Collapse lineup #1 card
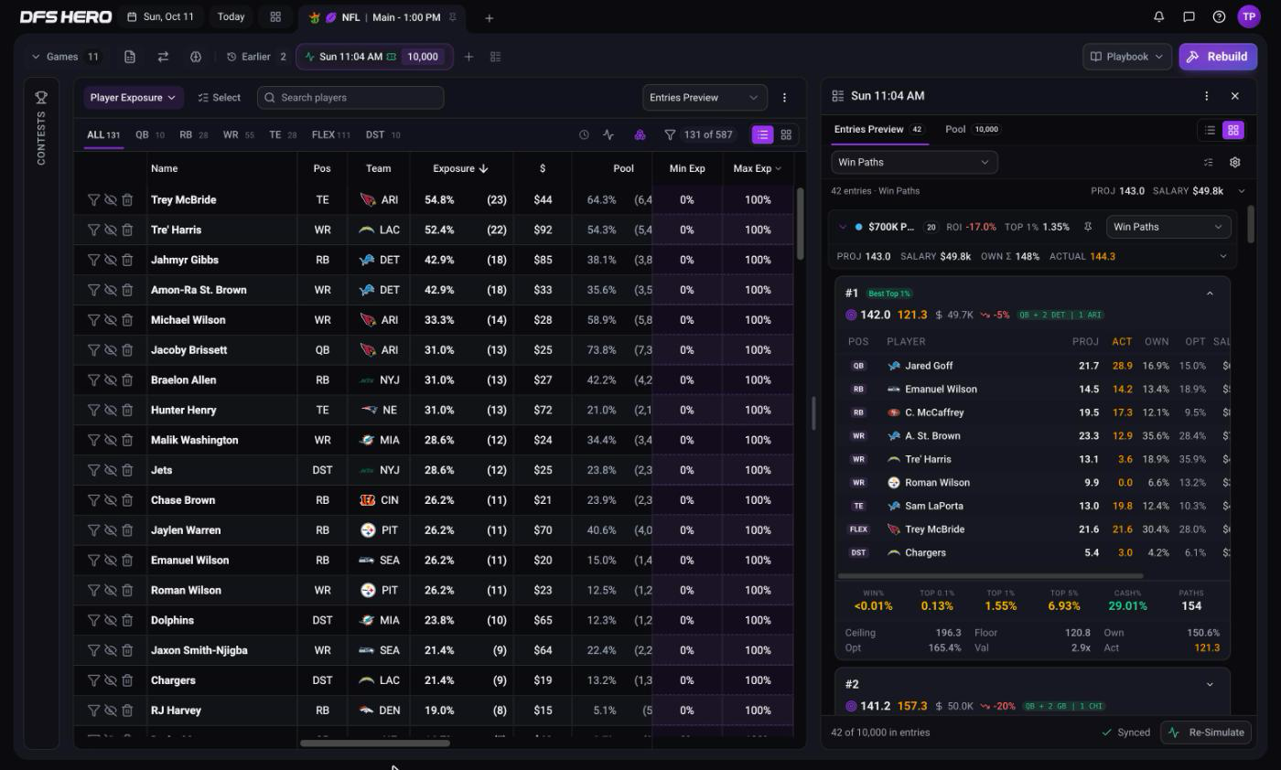The image size is (1281, 770). (1210, 294)
